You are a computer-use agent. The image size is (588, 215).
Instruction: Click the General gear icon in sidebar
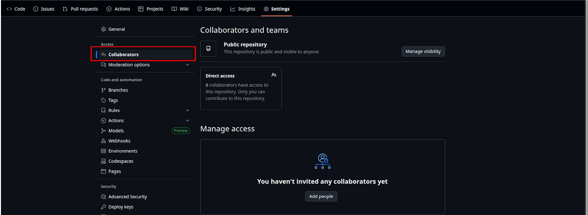point(104,29)
